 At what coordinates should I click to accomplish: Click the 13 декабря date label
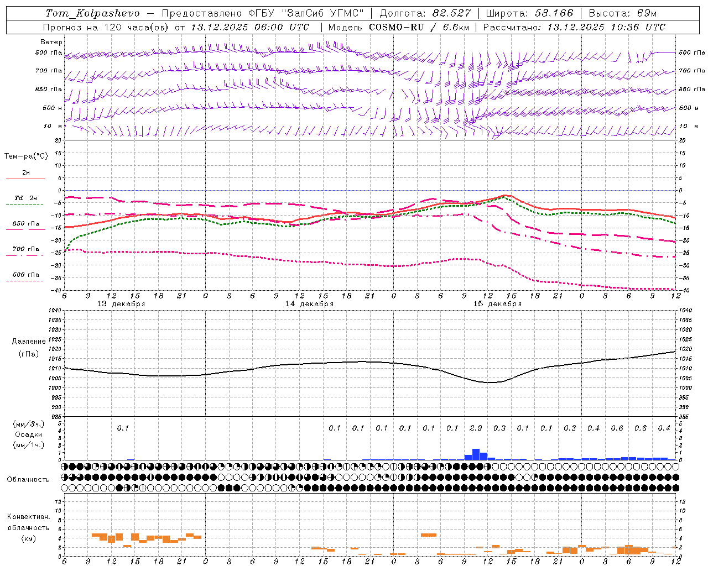tap(121, 304)
